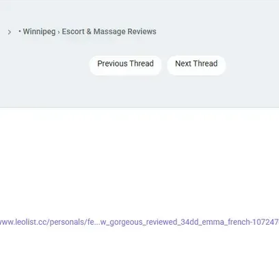The height and width of the screenshot is (279, 279).
Task: Follow the leolist.cc personals hyperlink
Action: 139,222
